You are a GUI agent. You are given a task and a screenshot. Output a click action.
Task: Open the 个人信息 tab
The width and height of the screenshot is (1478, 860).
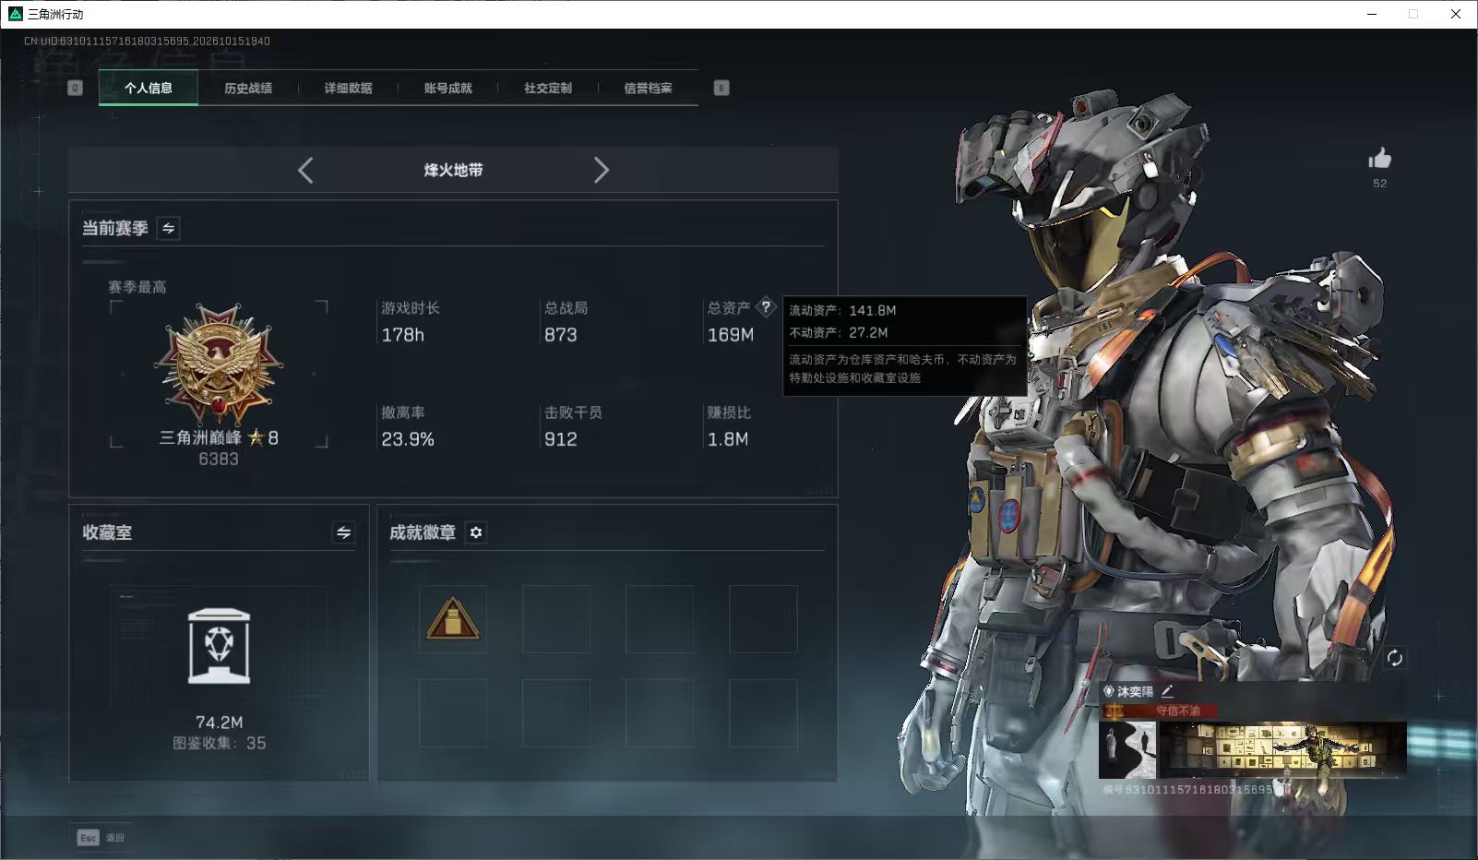149,88
